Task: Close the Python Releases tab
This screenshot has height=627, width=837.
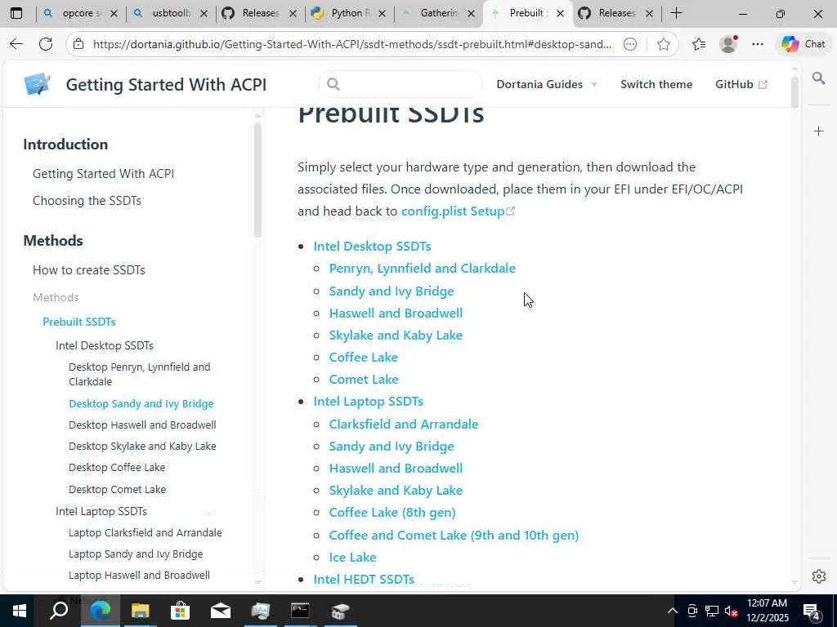Action: [382, 14]
